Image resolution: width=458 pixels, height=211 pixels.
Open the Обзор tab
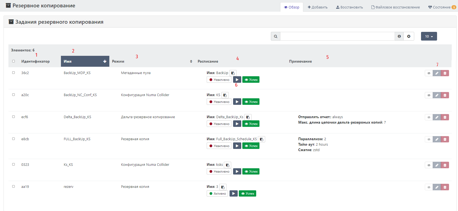[x=292, y=7]
